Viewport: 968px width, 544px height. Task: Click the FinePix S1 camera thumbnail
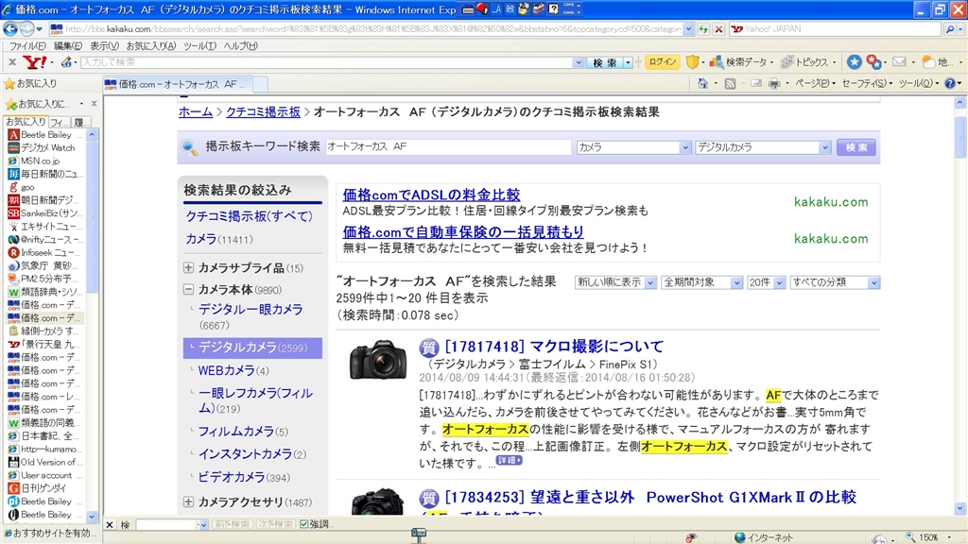tap(378, 360)
